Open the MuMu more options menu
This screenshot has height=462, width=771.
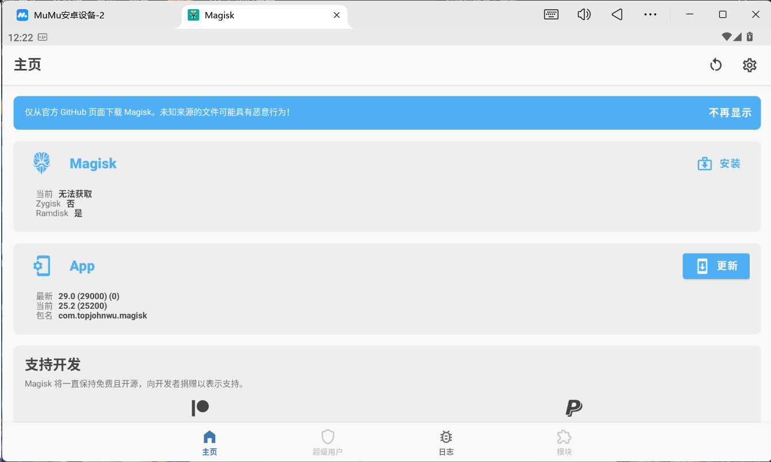pos(650,14)
